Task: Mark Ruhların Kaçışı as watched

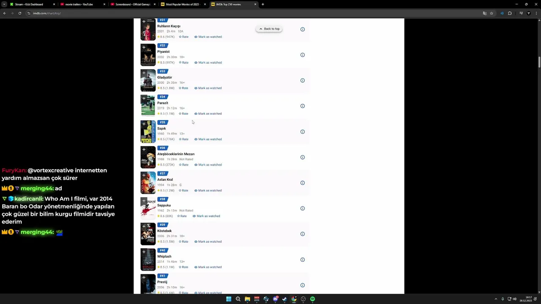Action: (x=208, y=37)
